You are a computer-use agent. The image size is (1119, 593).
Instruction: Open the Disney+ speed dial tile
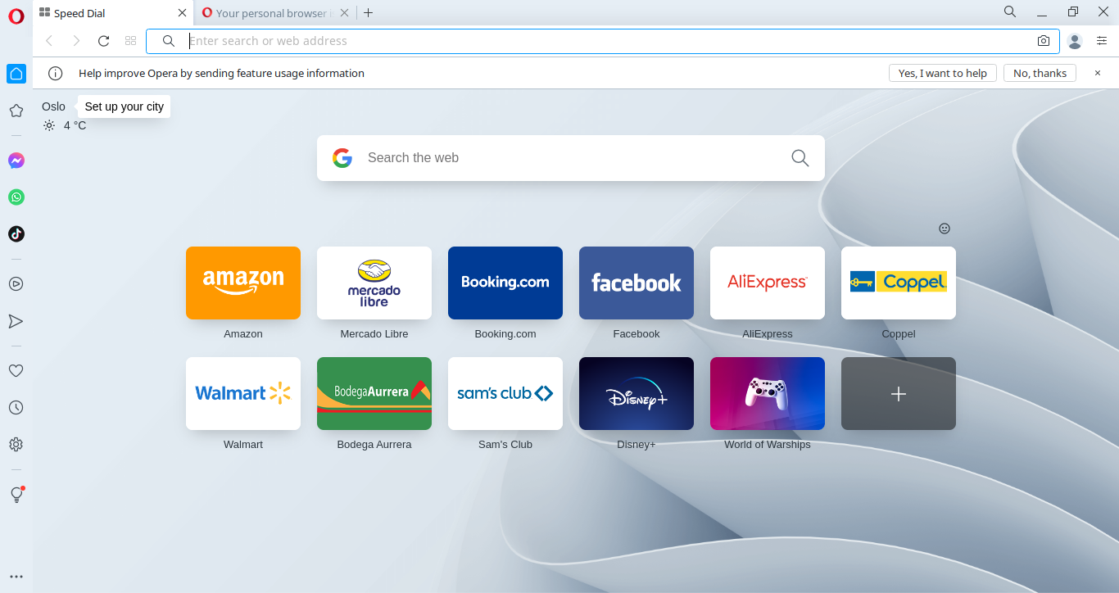click(637, 393)
